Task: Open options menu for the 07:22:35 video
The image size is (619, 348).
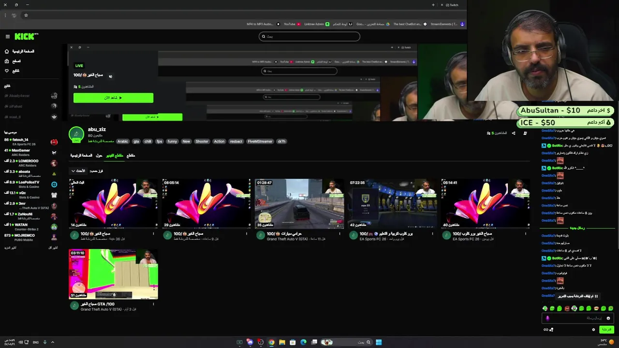Action: 433,234
